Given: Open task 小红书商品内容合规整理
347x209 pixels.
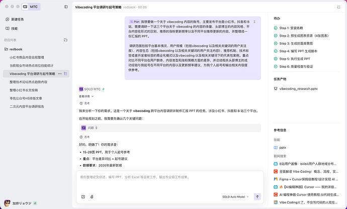Looking at the screenshot, I should (27, 57).
